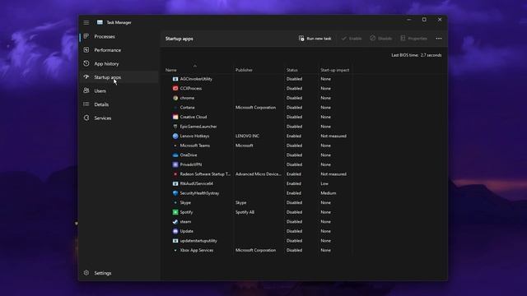Click the Enable button in toolbar
This screenshot has width=527, height=296.
coord(352,39)
